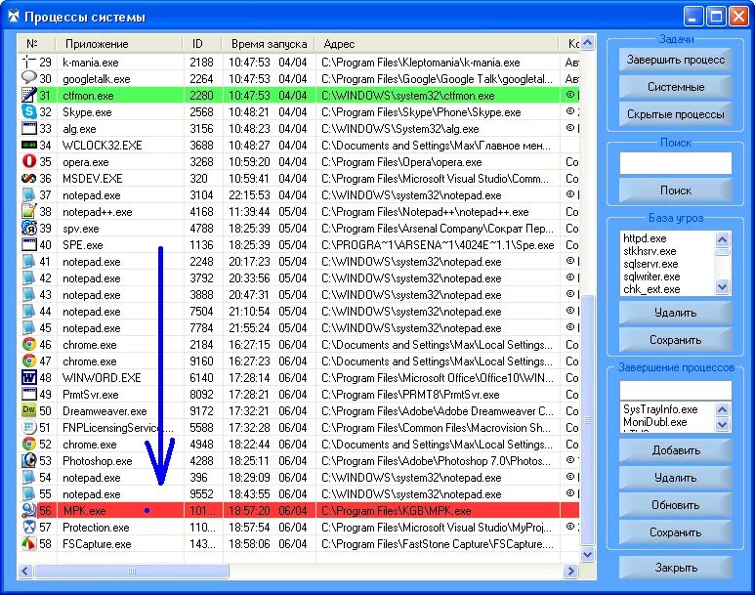This screenshot has height=595, width=755.
Task: Select httpd.exe in threat list
Action: [x=645, y=238]
